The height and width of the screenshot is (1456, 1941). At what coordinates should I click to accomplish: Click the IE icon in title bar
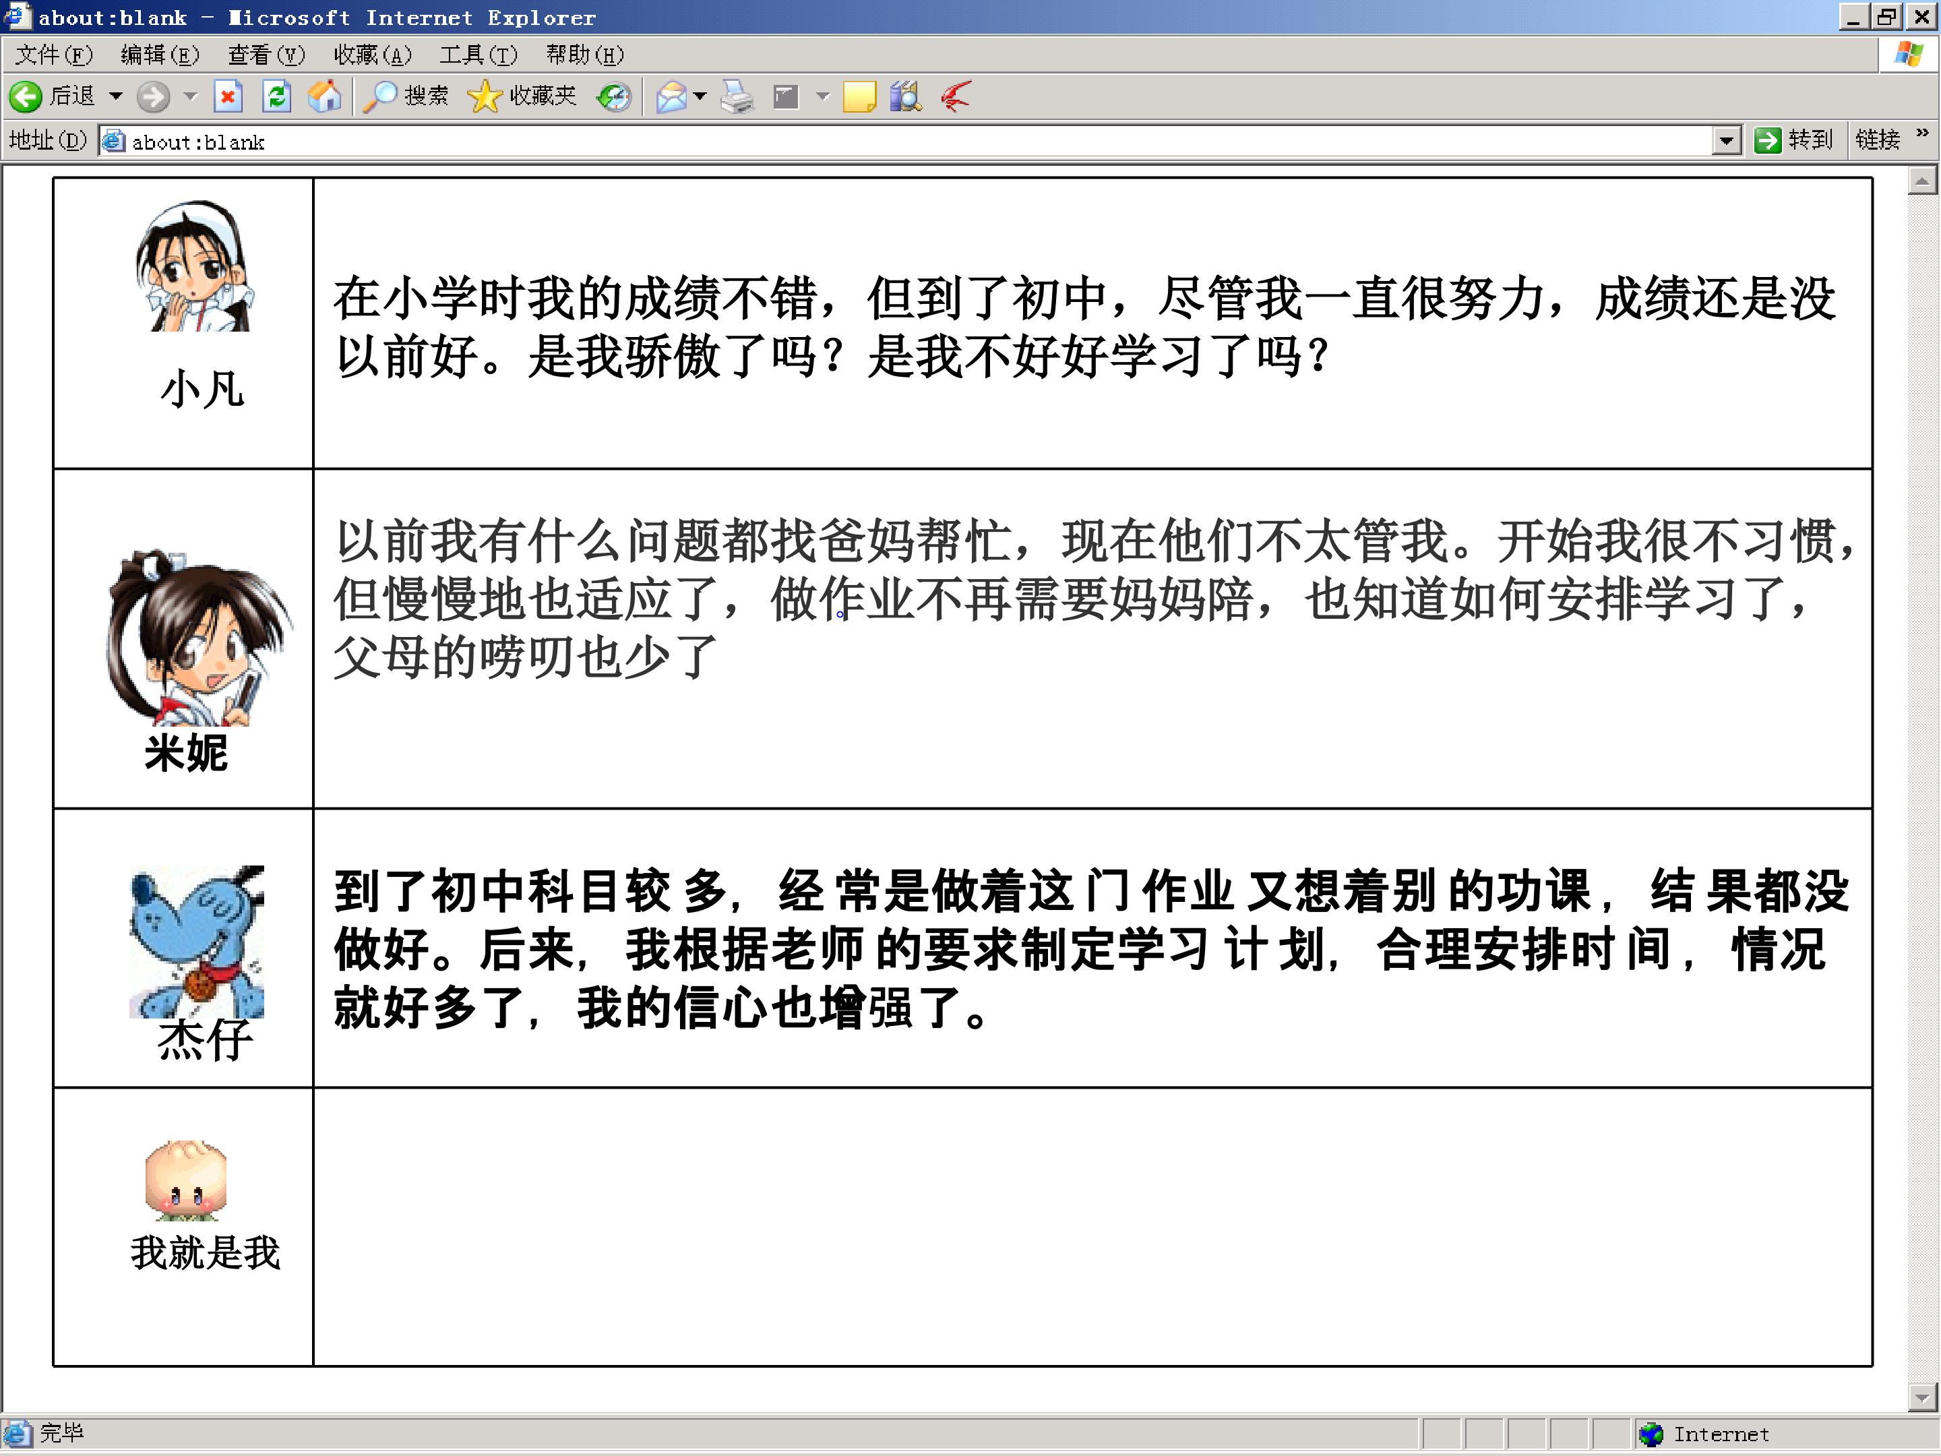pyautogui.click(x=18, y=17)
